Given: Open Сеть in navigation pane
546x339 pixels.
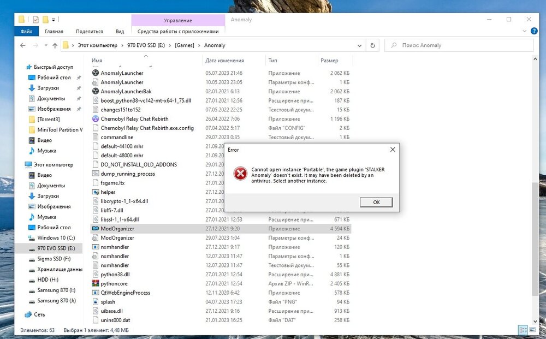Looking at the screenshot, I should pyautogui.click(x=39, y=314).
